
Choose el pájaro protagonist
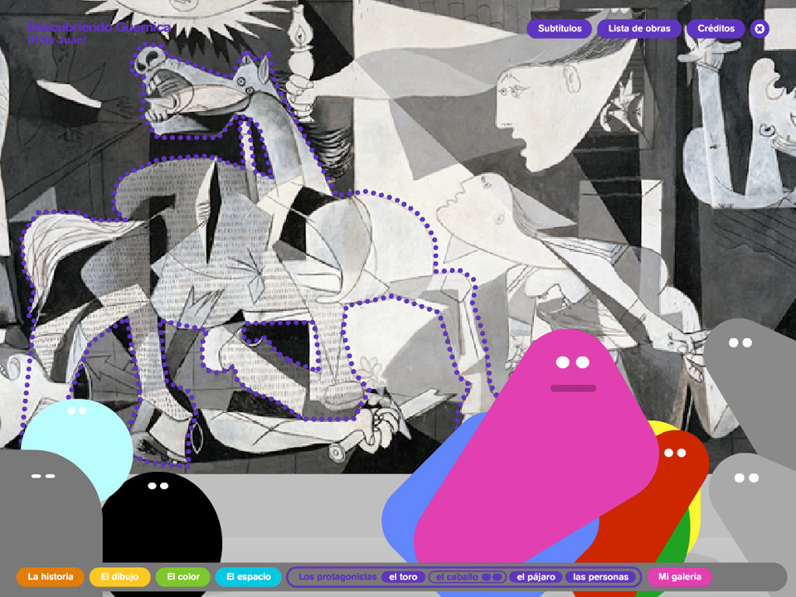click(536, 577)
